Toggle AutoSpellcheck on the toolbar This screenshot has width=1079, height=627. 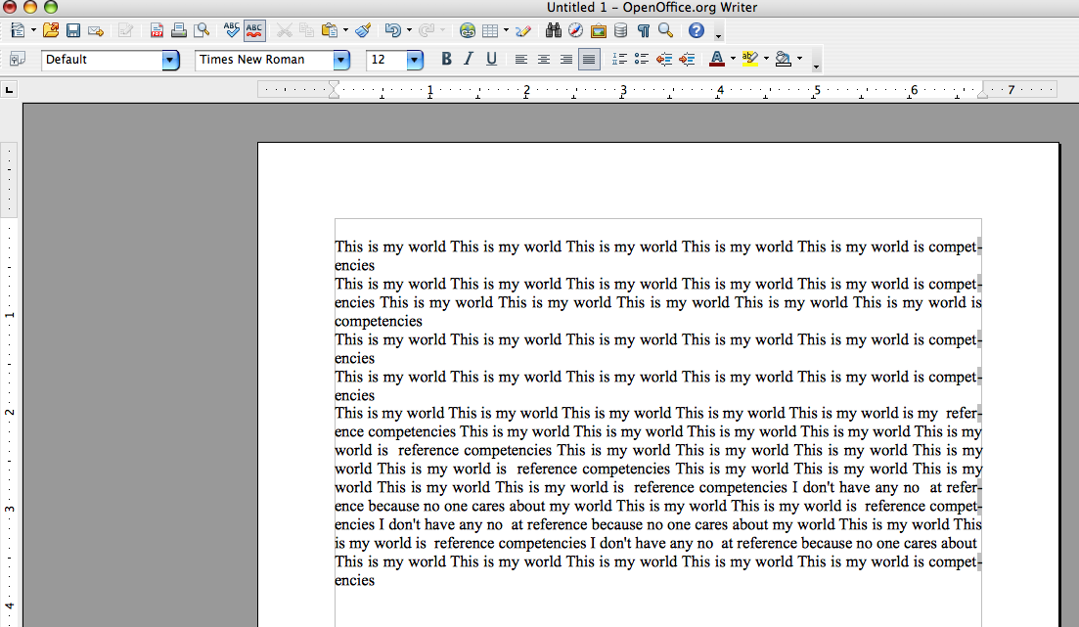(254, 30)
